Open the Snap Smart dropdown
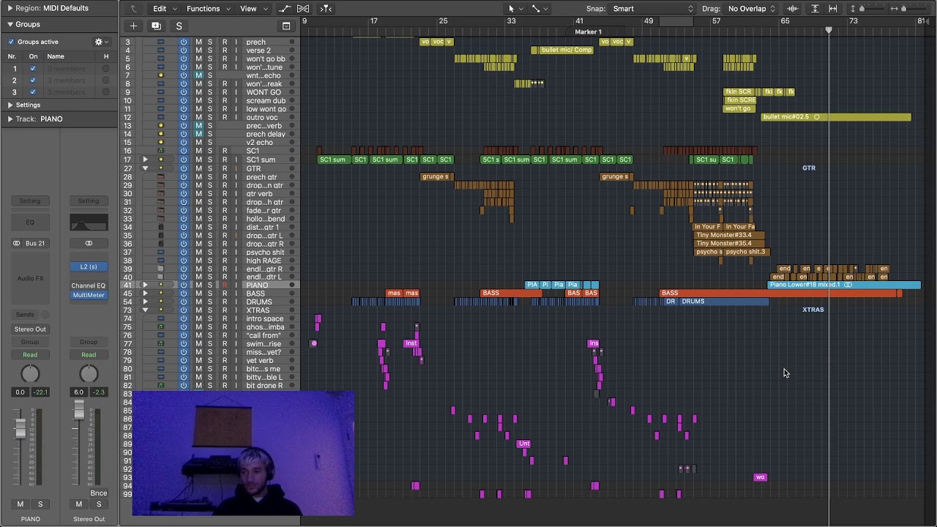This screenshot has height=527, width=937. (x=652, y=9)
